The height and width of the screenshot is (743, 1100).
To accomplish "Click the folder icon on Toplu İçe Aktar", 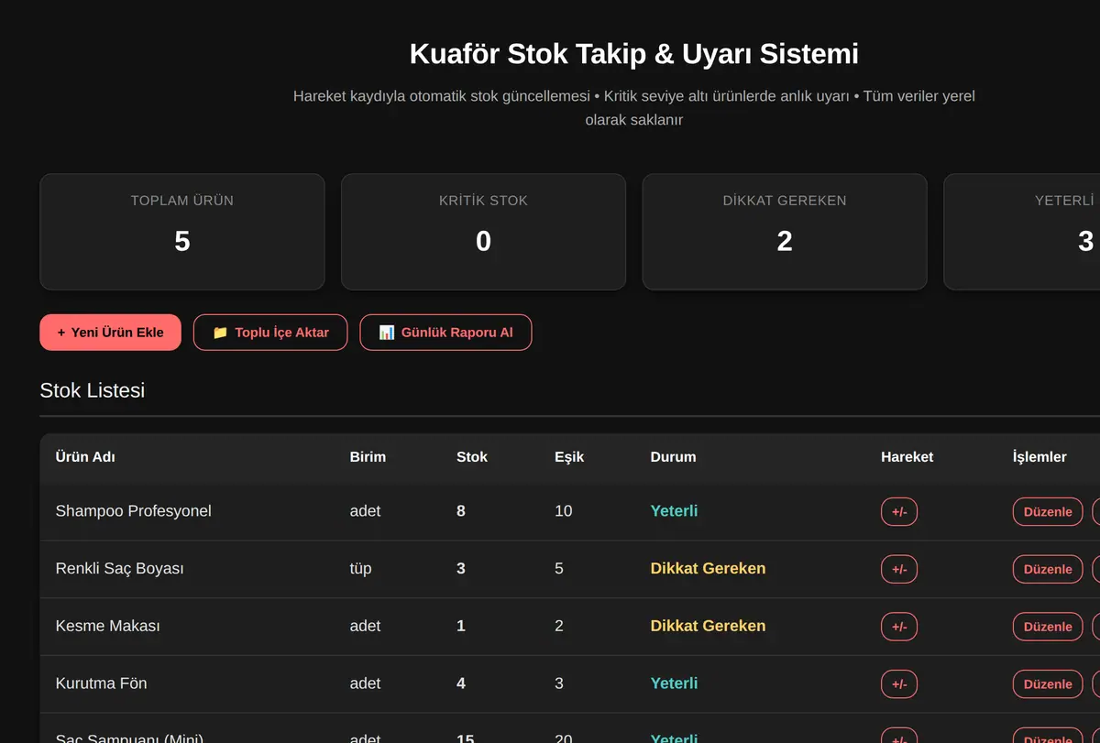I will pos(220,333).
